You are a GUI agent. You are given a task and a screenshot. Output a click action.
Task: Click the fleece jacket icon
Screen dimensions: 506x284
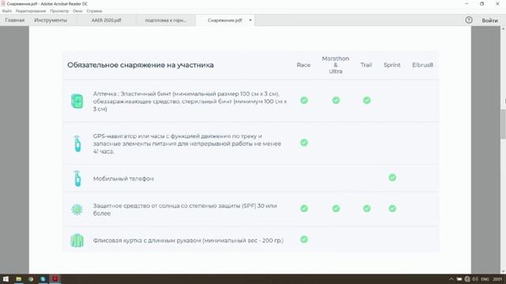77,240
